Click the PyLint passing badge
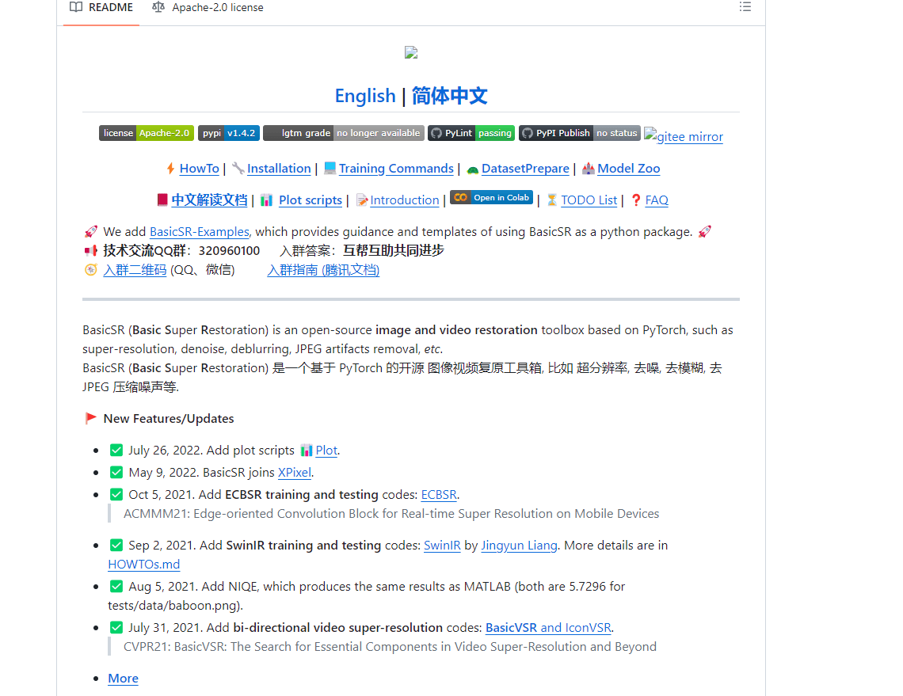Image resolution: width=903 pixels, height=696 pixels. pos(471,133)
